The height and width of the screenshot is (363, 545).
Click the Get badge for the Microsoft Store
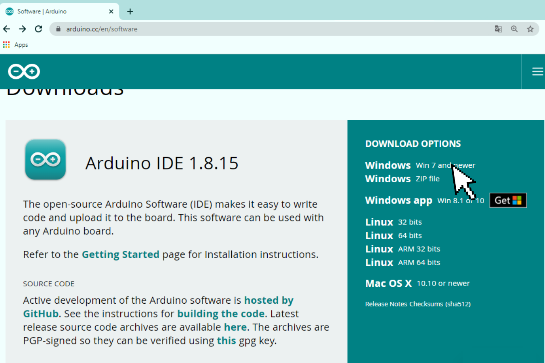508,200
